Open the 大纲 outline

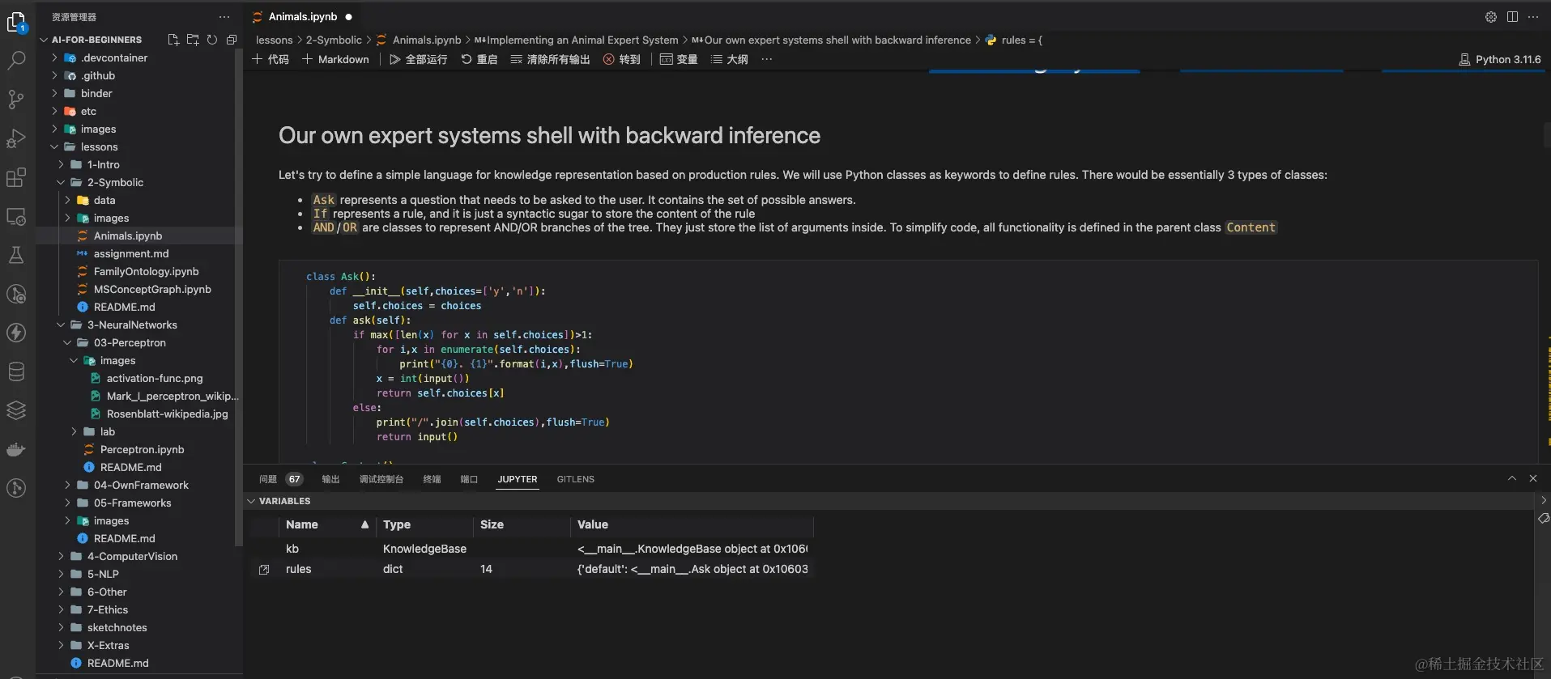point(729,59)
